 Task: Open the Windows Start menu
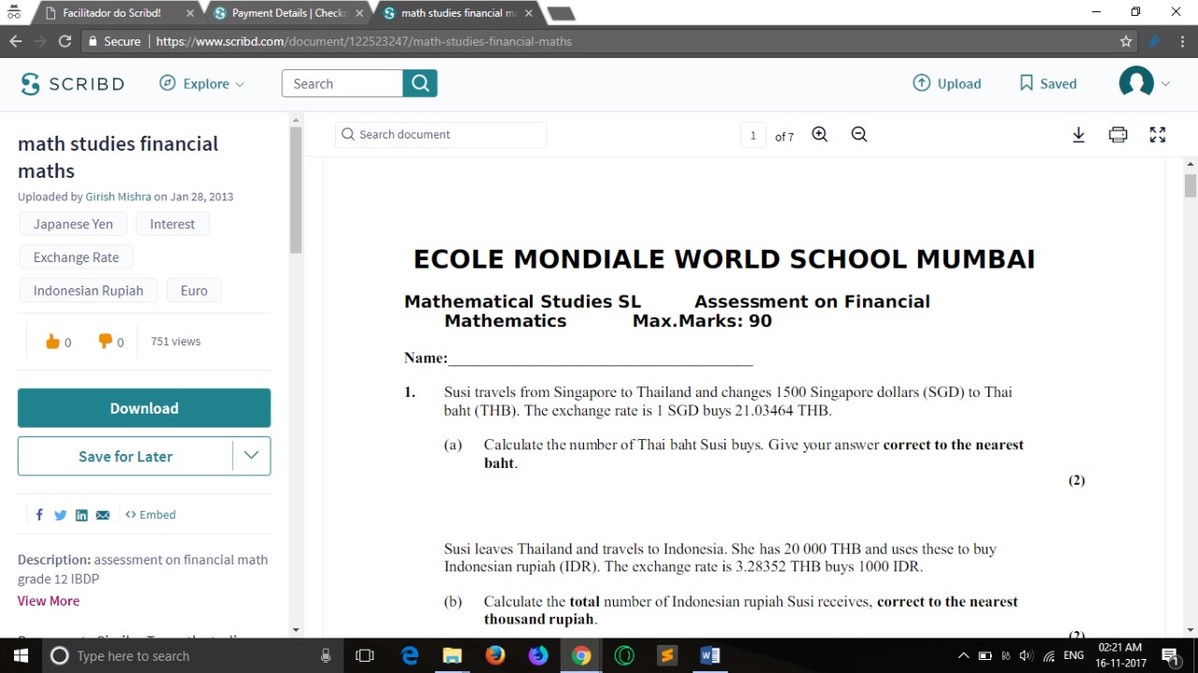[21, 655]
